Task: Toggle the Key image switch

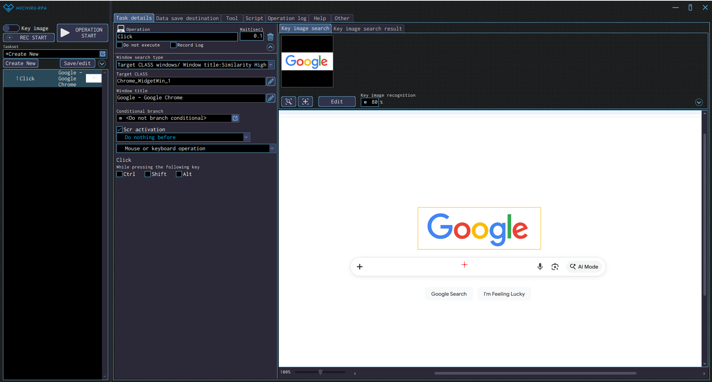Action: pos(11,28)
